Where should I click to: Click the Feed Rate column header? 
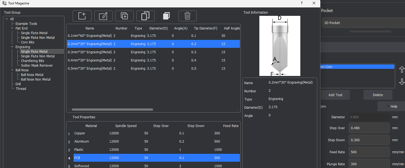(x=231, y=126)
